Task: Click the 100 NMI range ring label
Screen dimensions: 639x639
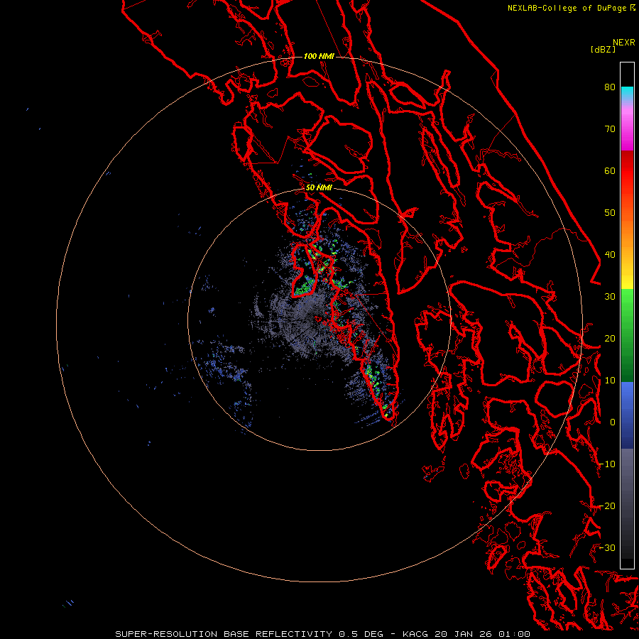Action: [x=319, y=56]
